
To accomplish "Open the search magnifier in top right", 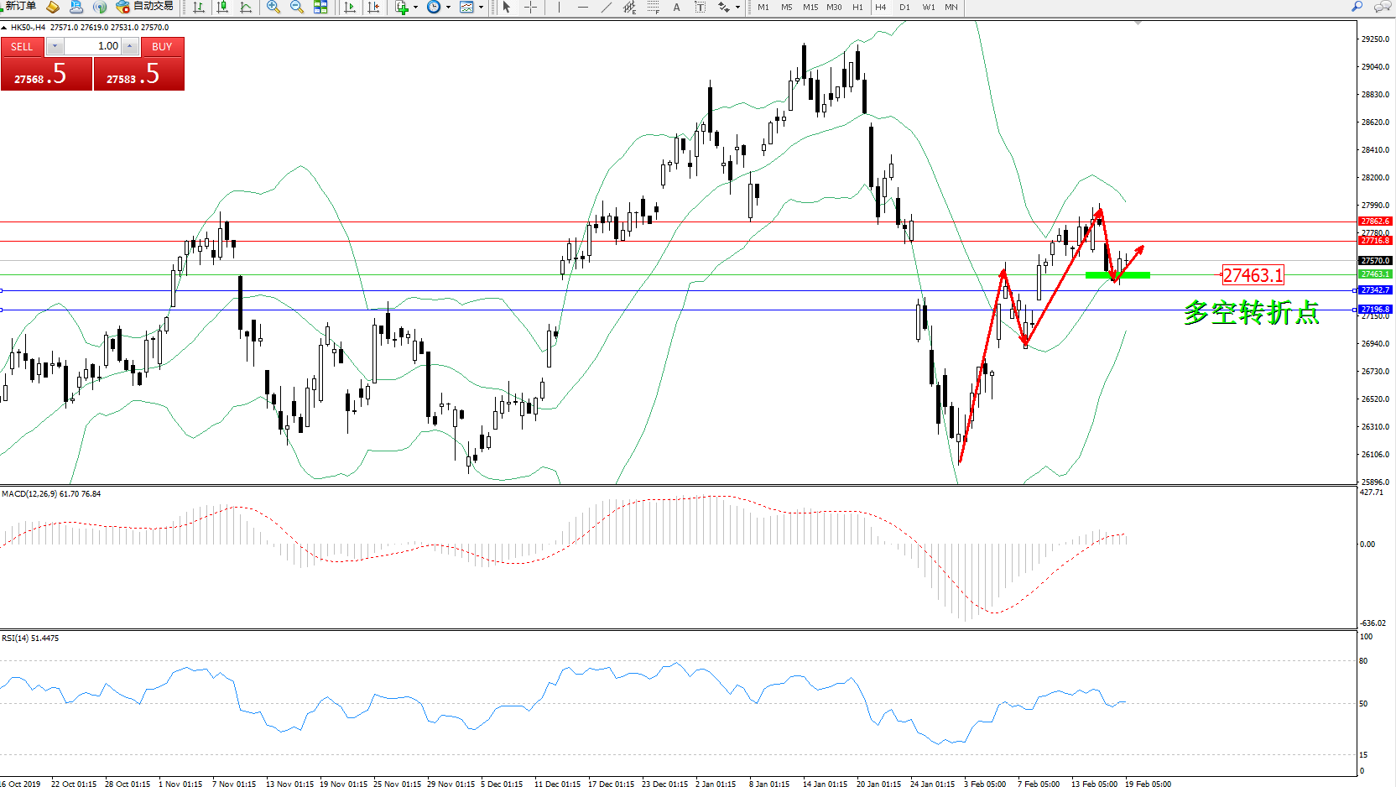I will pyautogui.click(x=1357, y=7).
